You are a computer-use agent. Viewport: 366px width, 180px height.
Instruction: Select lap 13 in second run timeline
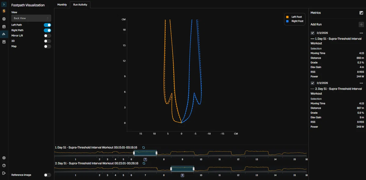(x=257, y=175)
